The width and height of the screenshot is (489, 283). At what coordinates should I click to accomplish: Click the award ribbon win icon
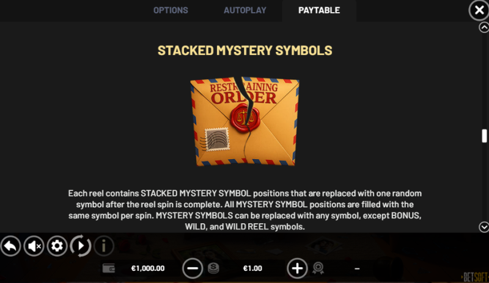pyautogui.click(x=318, y=268)
